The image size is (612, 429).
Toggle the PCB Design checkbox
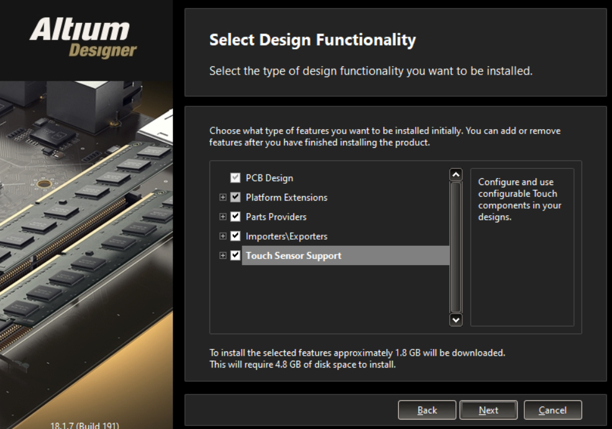(x=235, y=178)
